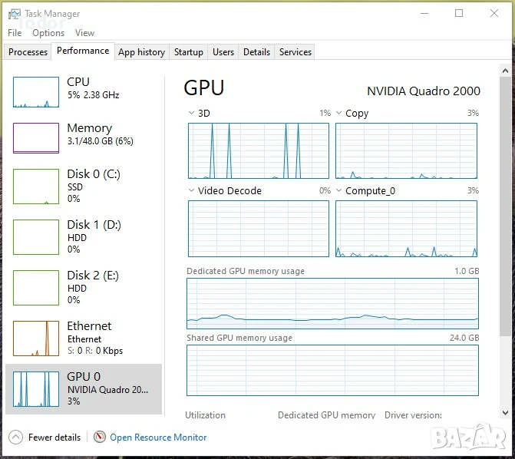Click the Memory 3.1/48.0 GB (6%) text

click(101, 141)
